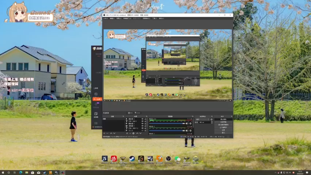Toggle the lock on the first source row

click(x=145, y=119)
